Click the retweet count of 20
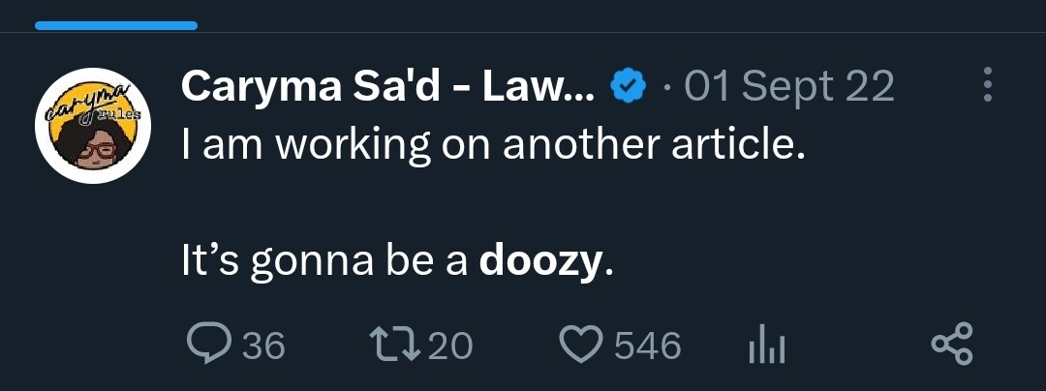 [x=450, y=346]
